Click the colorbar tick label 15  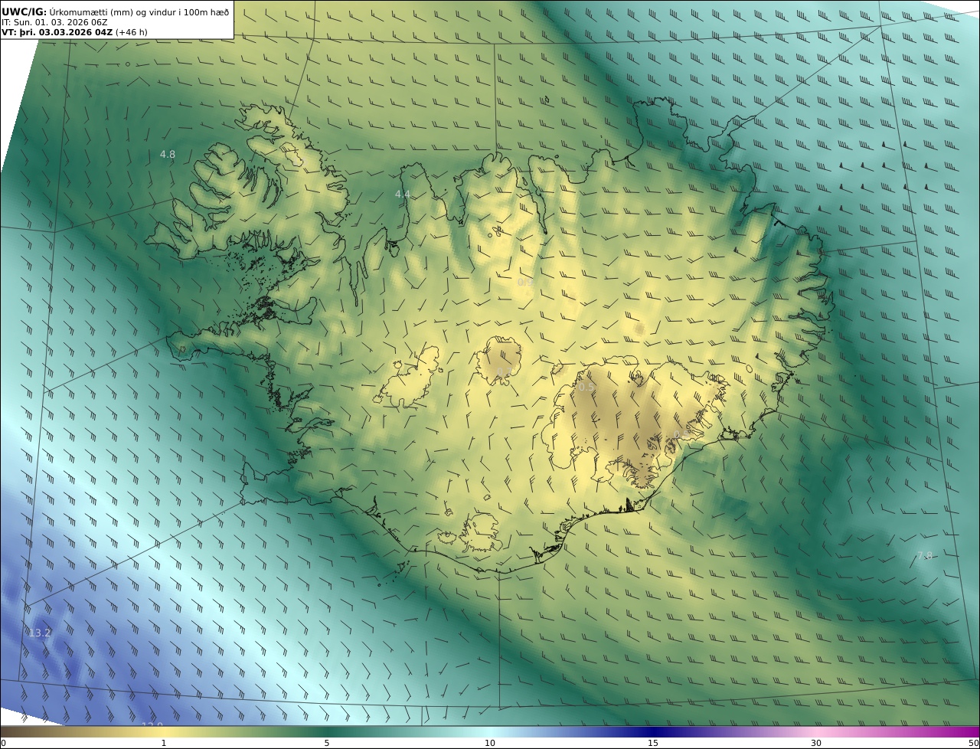pos(653,743)
